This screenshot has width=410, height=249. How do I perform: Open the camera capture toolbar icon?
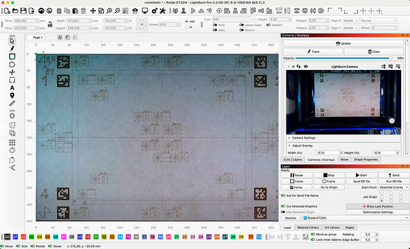coord(135,11)
